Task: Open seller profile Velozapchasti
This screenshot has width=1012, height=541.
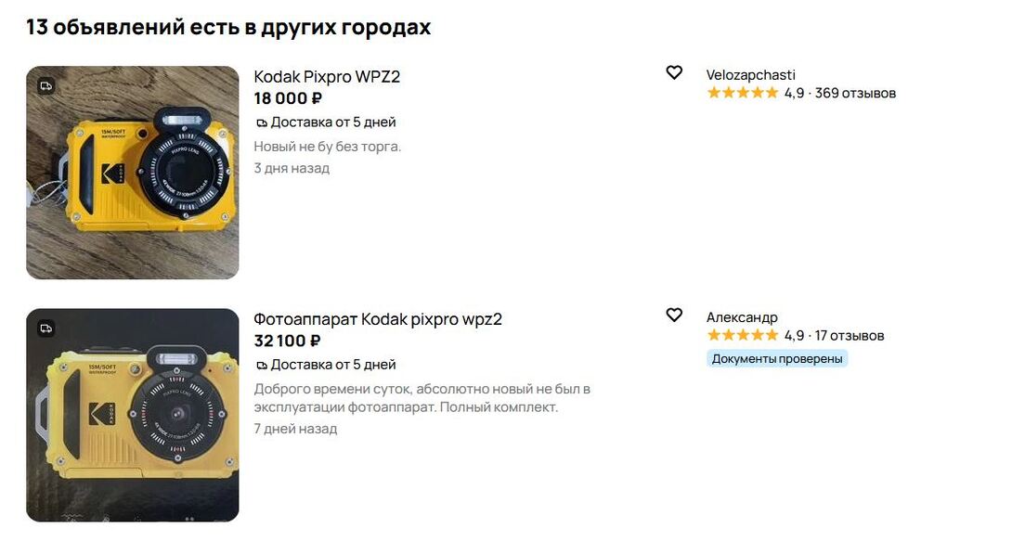Action: [750, 75]
